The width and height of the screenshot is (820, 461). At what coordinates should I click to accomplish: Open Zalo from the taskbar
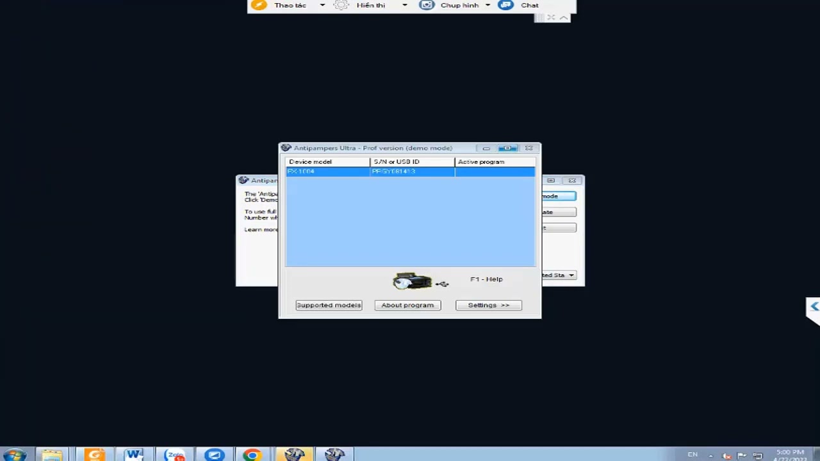pyautogui.click(x=175, y=455)
